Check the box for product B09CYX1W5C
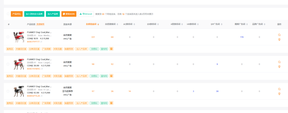288x113 pixels. (8, 64)
